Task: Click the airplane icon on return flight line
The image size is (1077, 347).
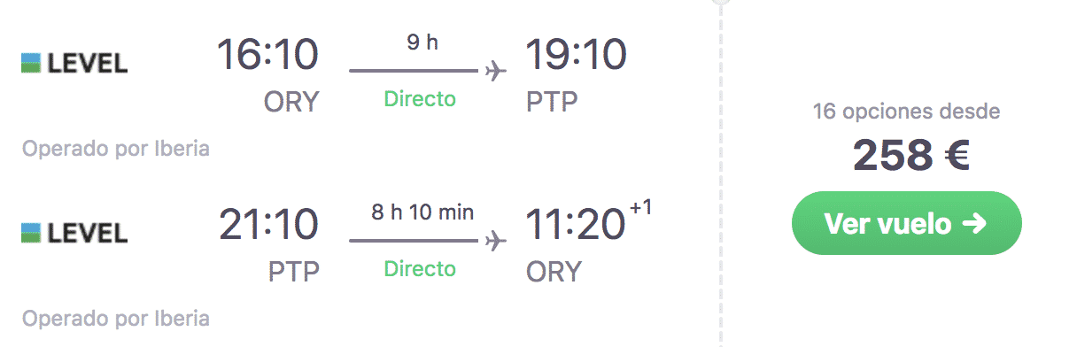Action: point(496,241)
